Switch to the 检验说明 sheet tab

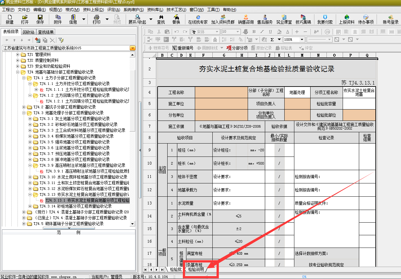(x=196, y=269)
